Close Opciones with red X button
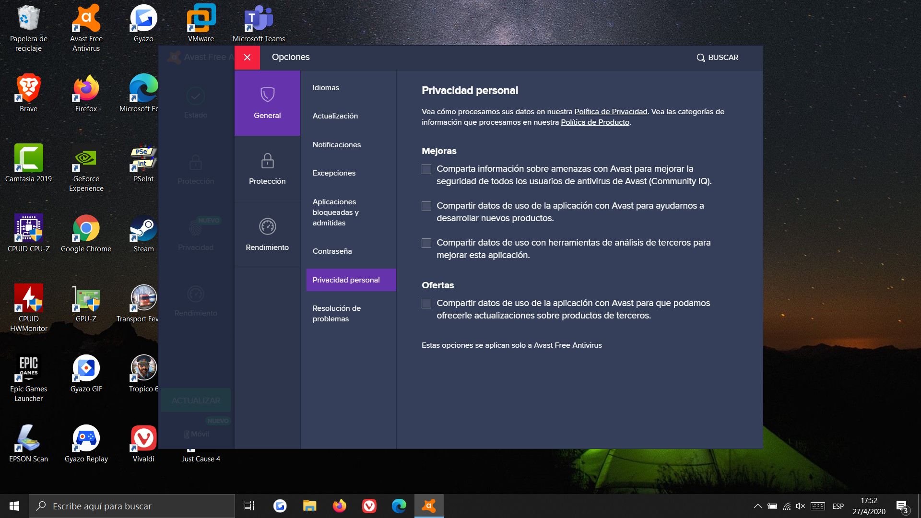This screenshot has height=518, width=921. pos(247,58)
